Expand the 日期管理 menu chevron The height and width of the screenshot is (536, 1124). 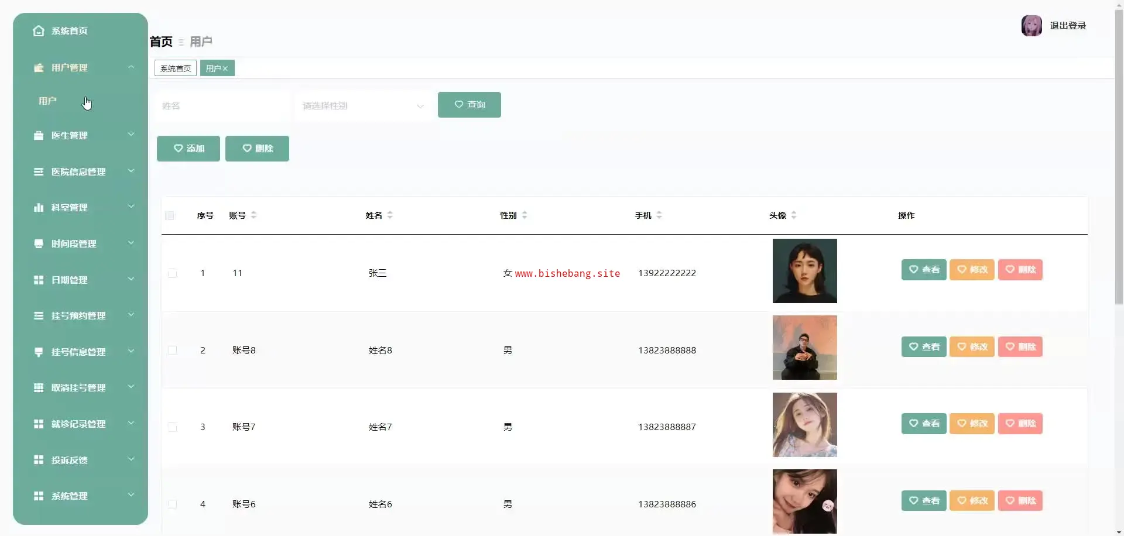[x=131, y=279]
